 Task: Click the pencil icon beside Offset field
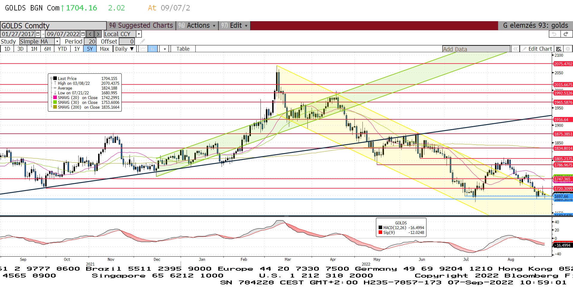point(143,41)
